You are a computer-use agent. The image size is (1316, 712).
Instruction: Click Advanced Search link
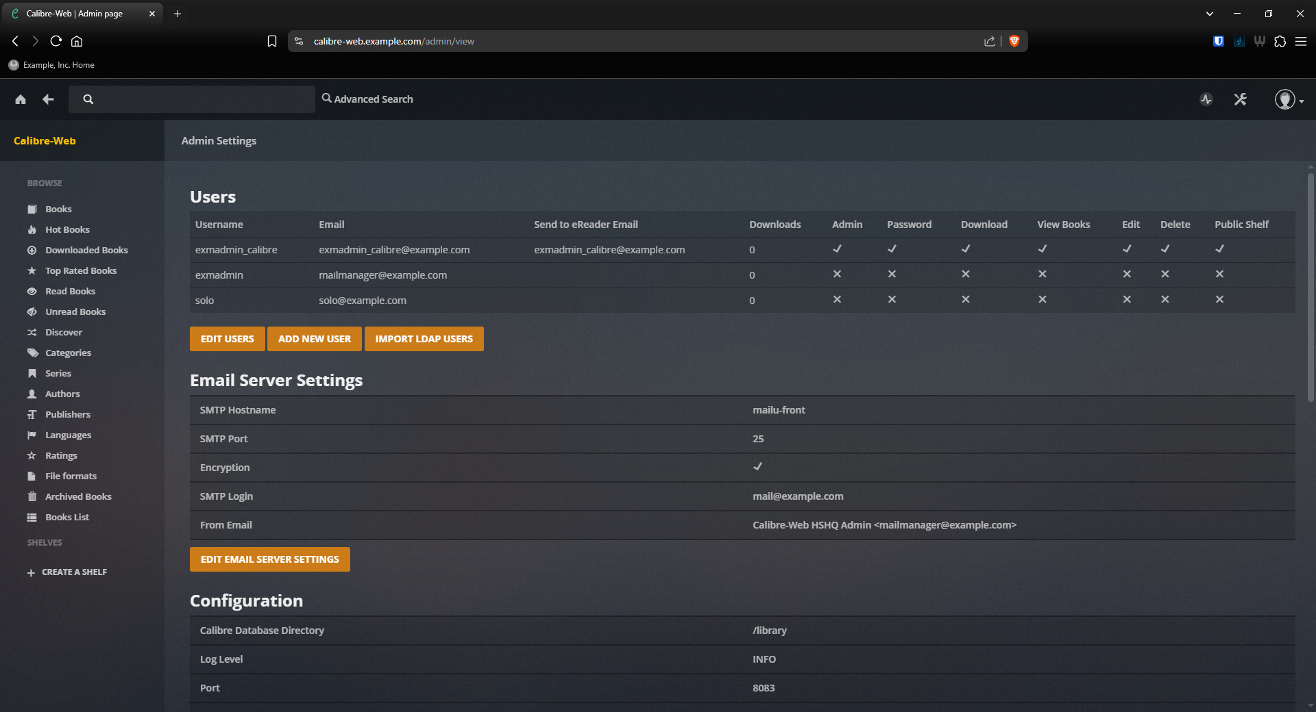pos(367,99)
